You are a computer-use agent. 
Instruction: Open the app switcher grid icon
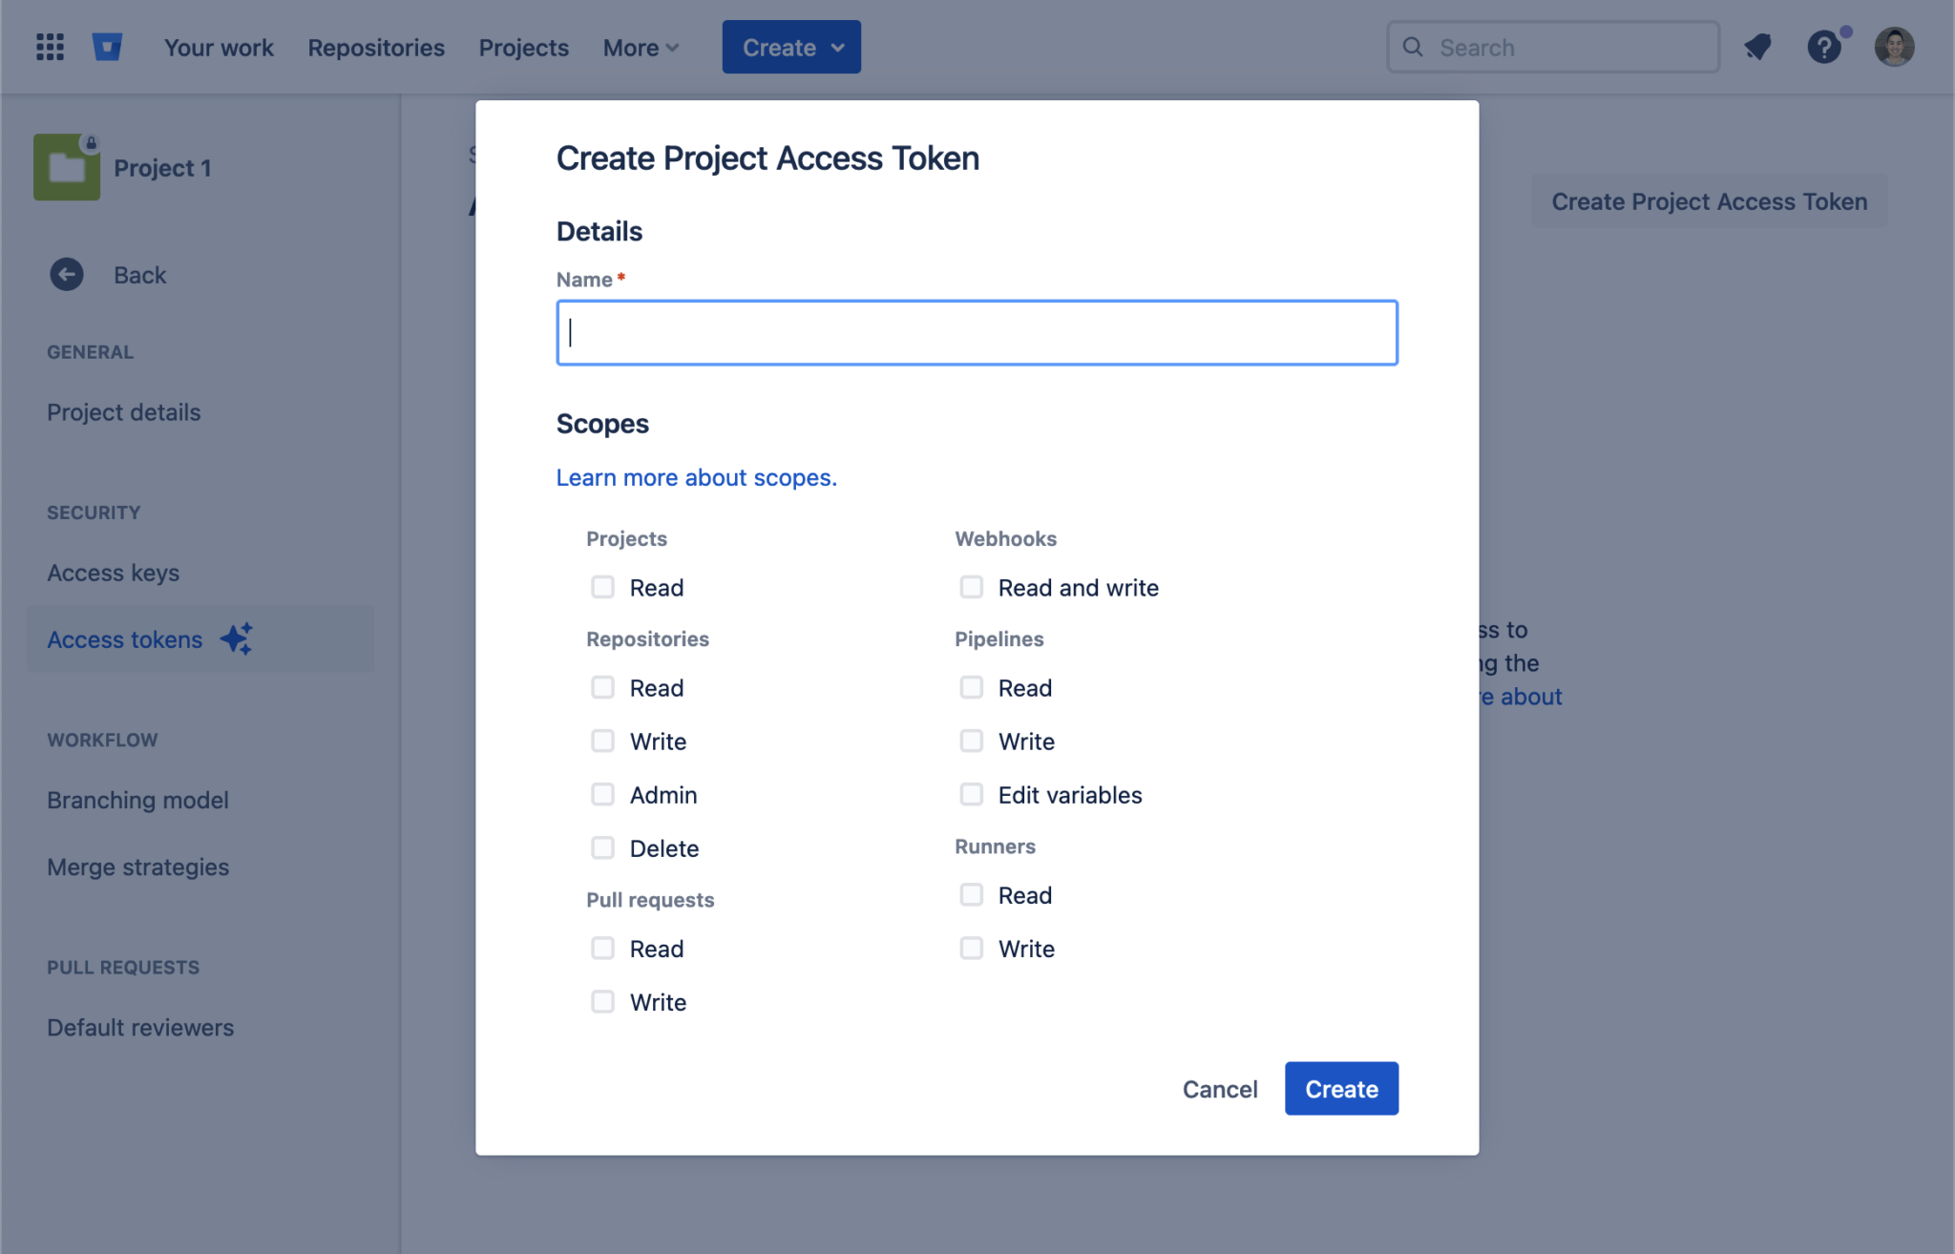[50, 47]
